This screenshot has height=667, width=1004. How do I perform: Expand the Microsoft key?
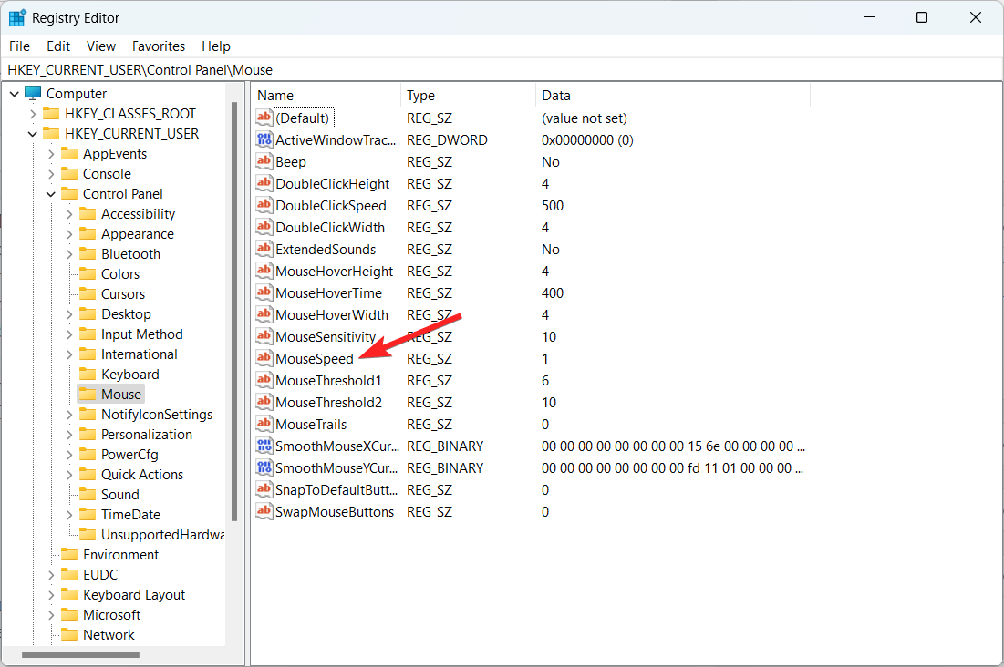click(50, 615)
